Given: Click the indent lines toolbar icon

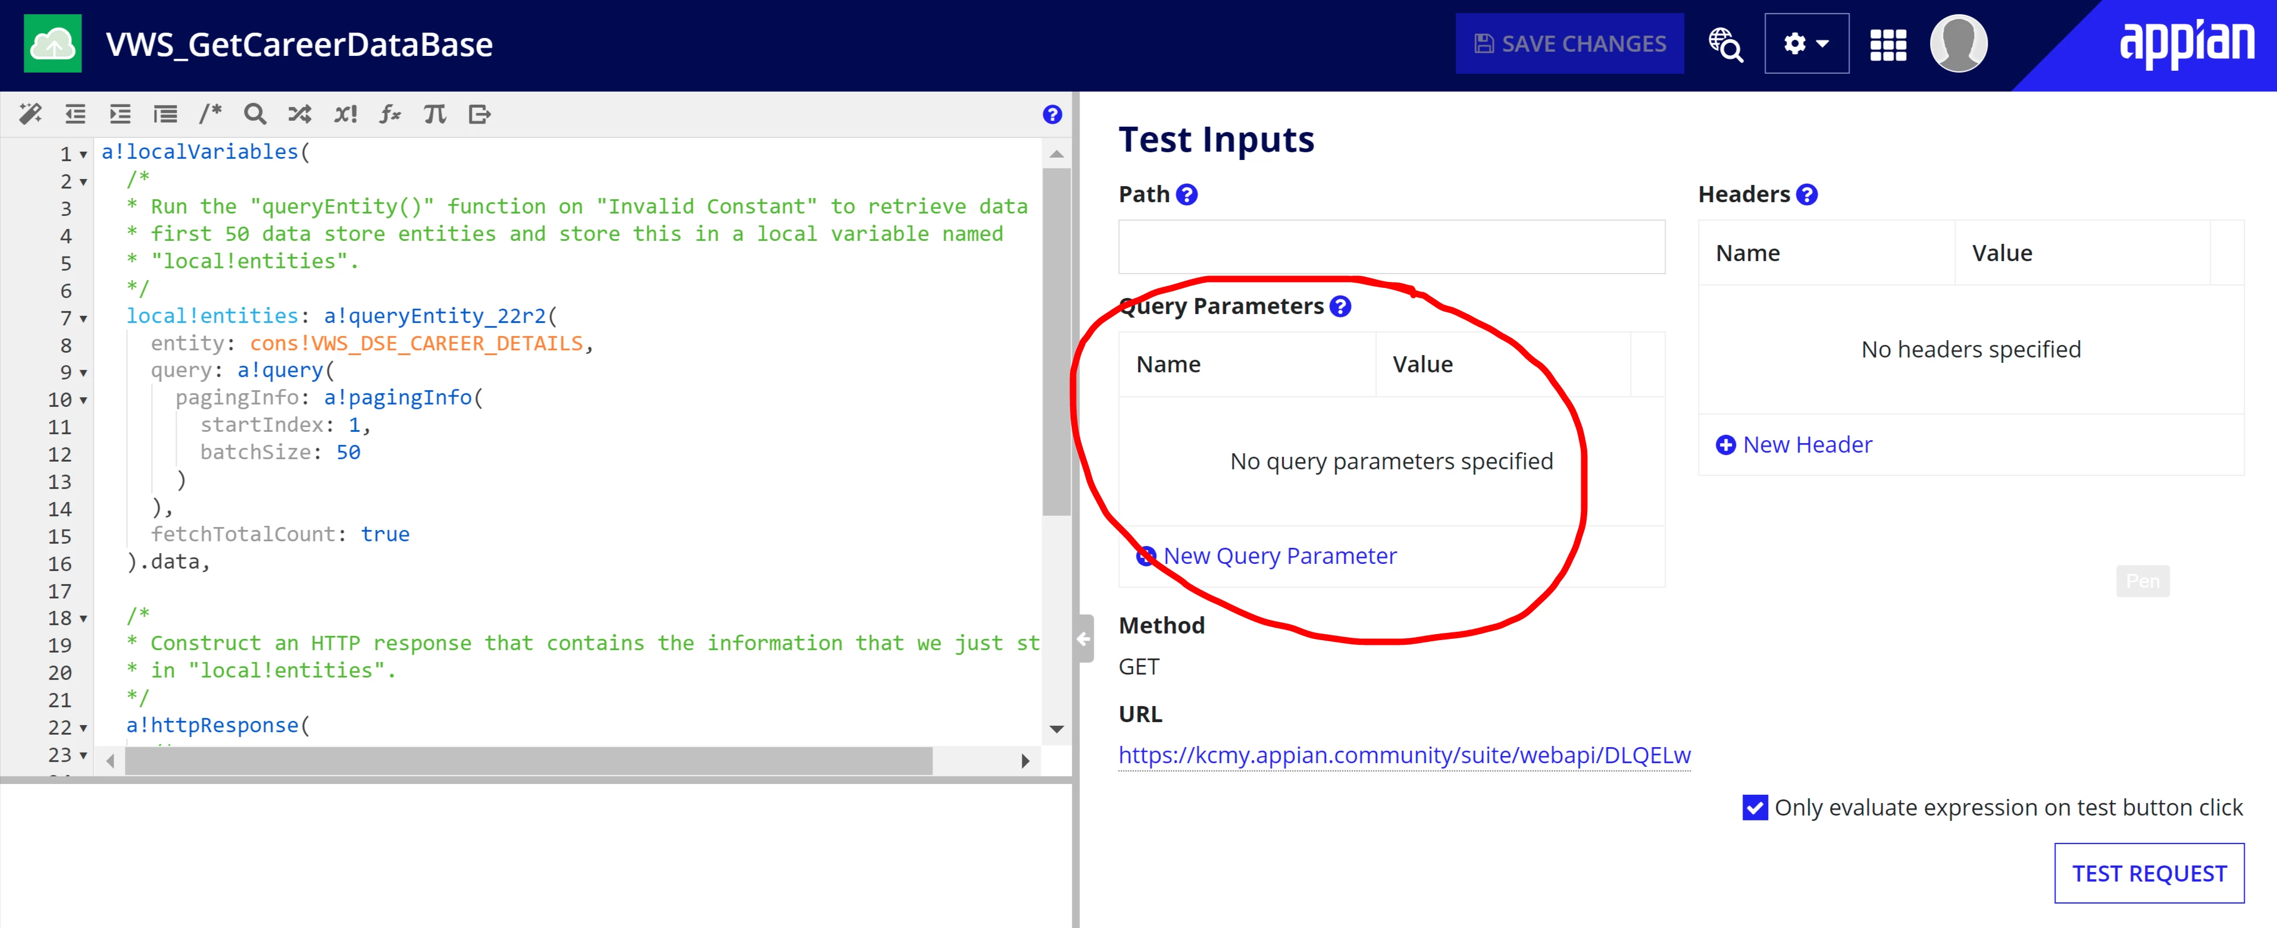Looking at the screenshot, I should coord(120,114).
